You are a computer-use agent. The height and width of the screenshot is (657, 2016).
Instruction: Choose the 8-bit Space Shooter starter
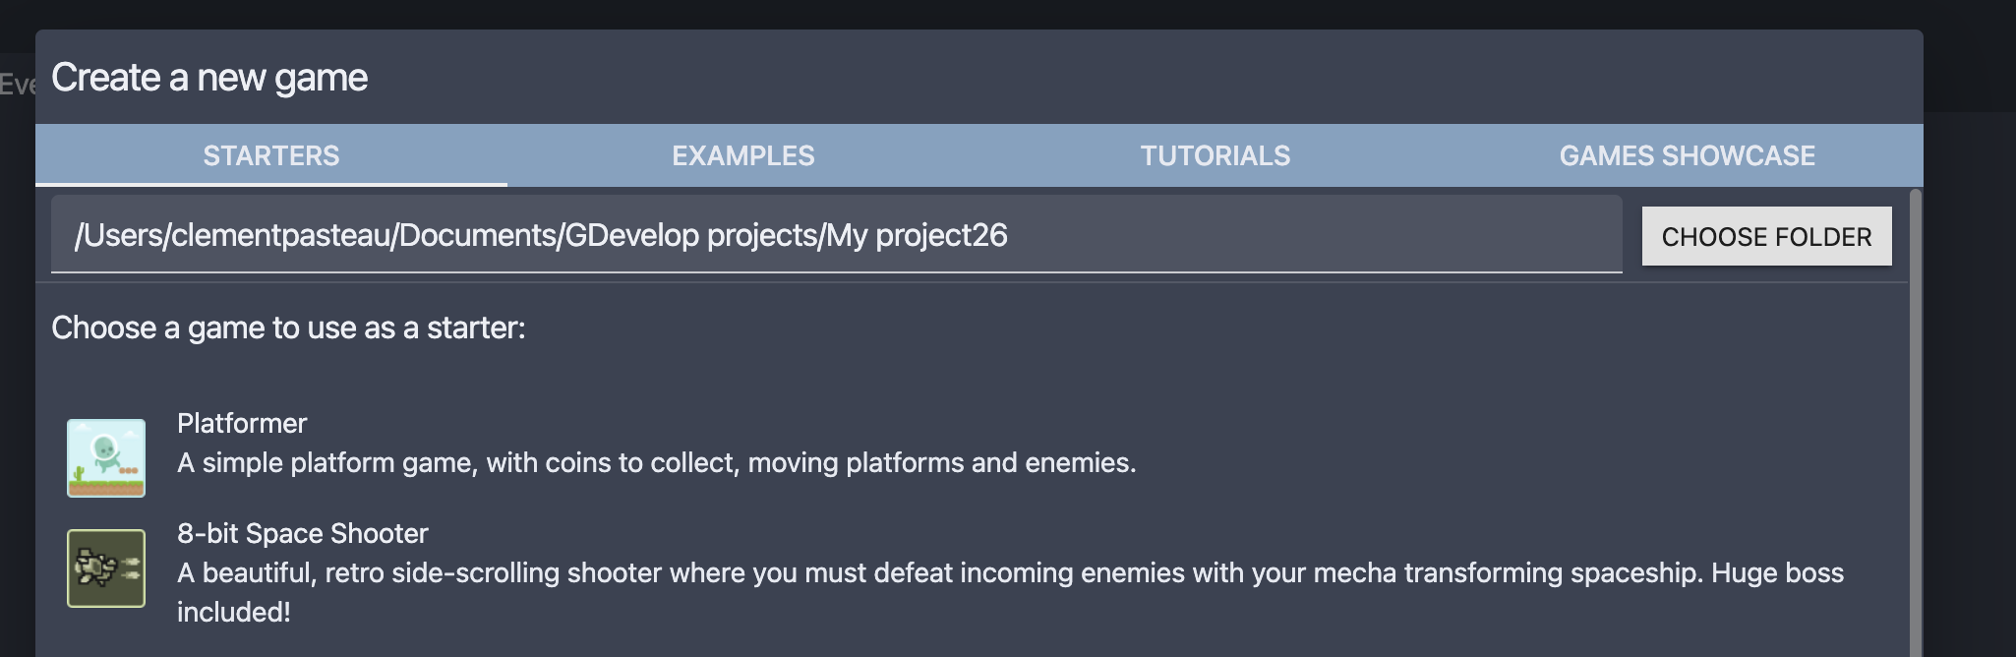pyautogui.click(x=302, y=533)
